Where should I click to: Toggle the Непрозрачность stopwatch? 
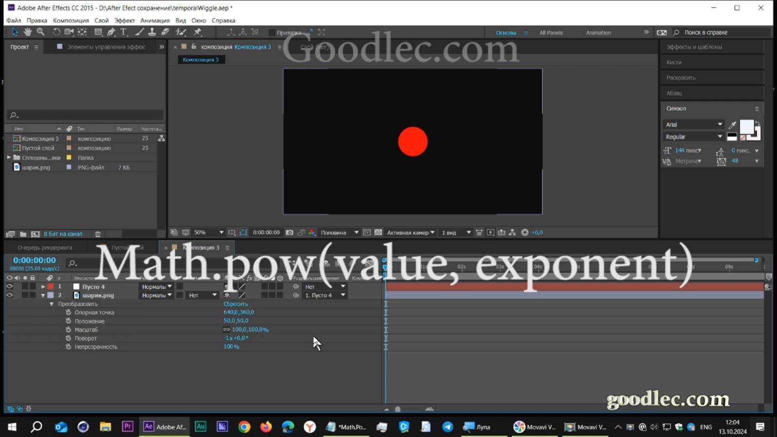pos(68,347)
